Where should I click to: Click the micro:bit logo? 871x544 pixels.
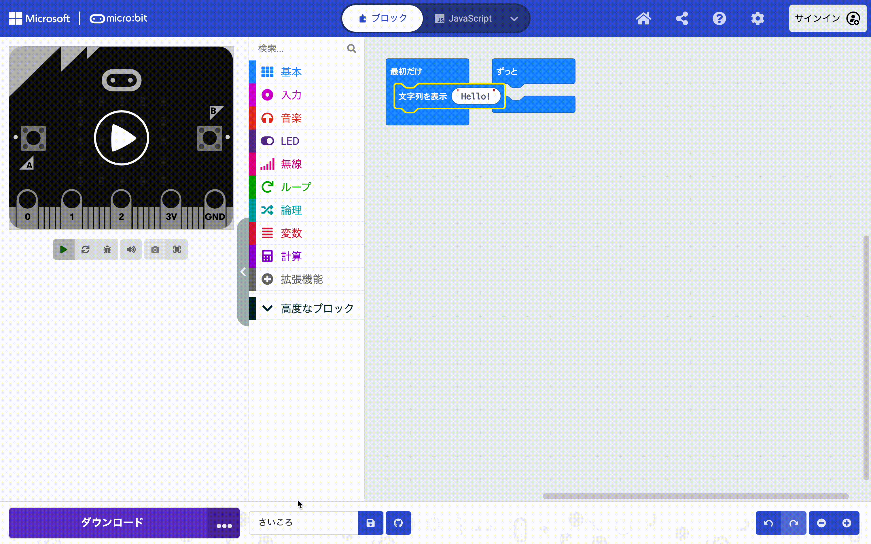[118, 18]
